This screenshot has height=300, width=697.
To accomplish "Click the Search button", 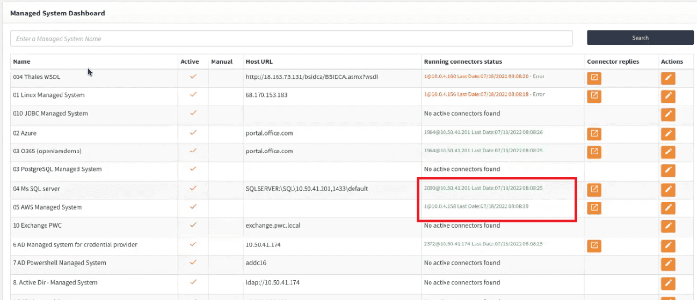I will (640, 38).
